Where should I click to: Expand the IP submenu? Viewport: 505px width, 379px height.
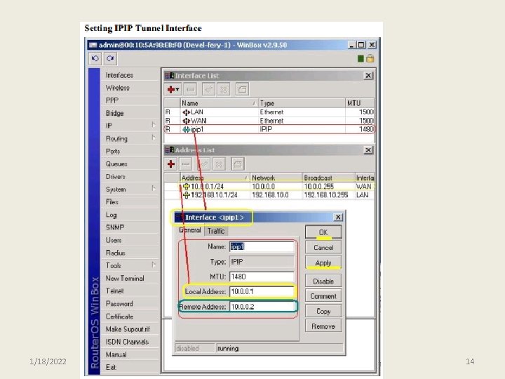click(130, 126)
